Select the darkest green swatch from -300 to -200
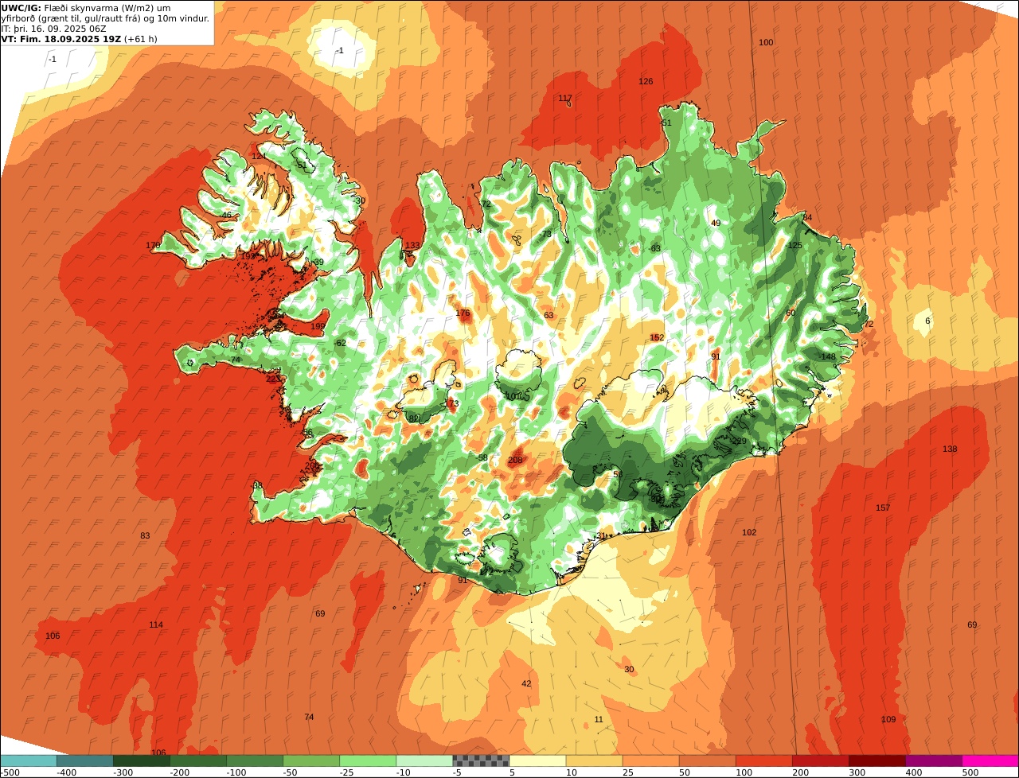This screenshot has height=778, width=1019. click(142, 760)
